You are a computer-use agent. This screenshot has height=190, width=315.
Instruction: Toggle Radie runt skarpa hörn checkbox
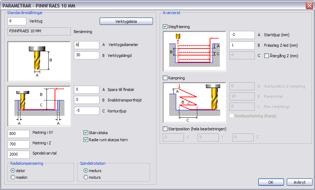tap(86, 139)
